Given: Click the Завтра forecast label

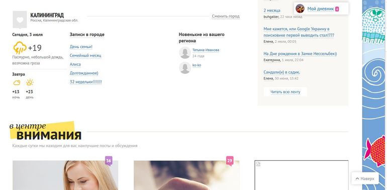Looking at the screenshot, I should click(19, 74).
